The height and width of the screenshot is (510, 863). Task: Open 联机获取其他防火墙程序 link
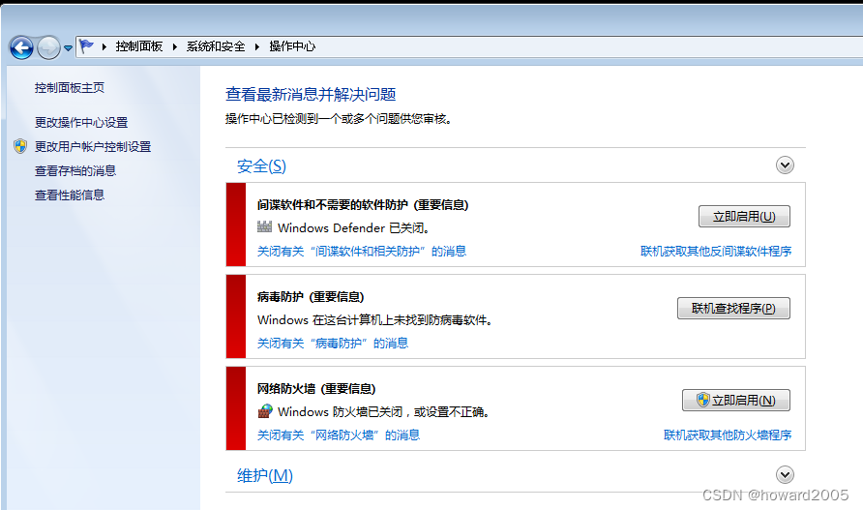[727, 435]
